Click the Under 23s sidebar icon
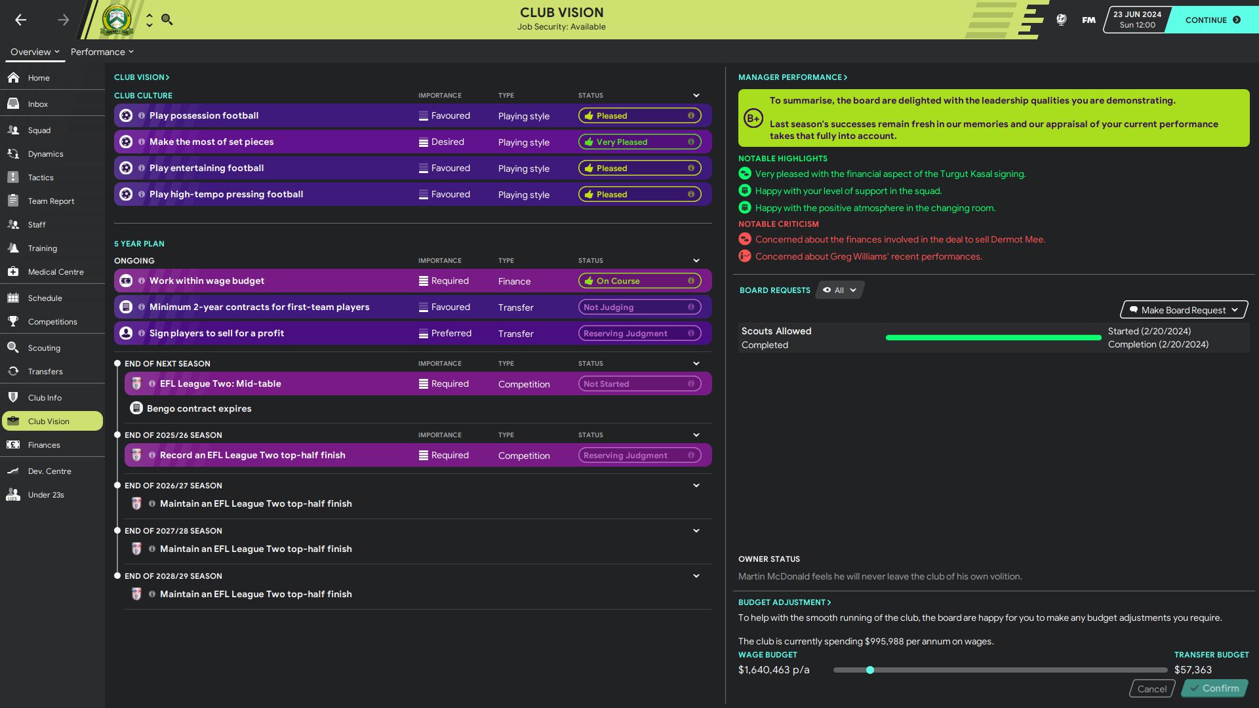Image resolution: width=1259 pixels, height=708 pixels. click(x=13, y=494)
